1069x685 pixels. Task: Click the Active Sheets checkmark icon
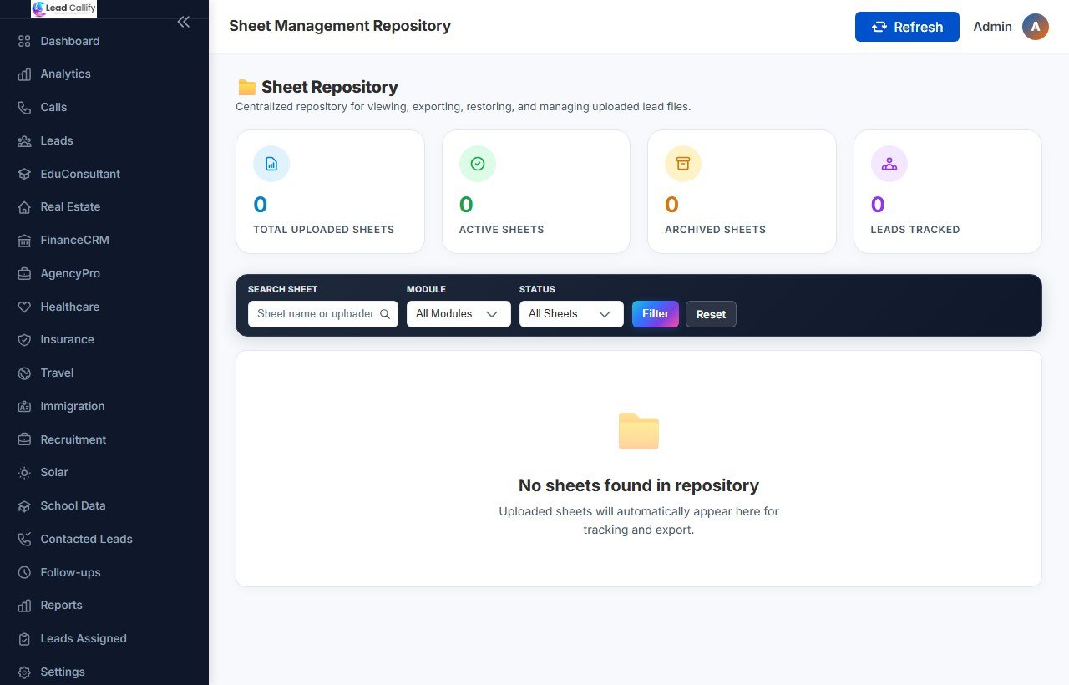coord(478,164)
